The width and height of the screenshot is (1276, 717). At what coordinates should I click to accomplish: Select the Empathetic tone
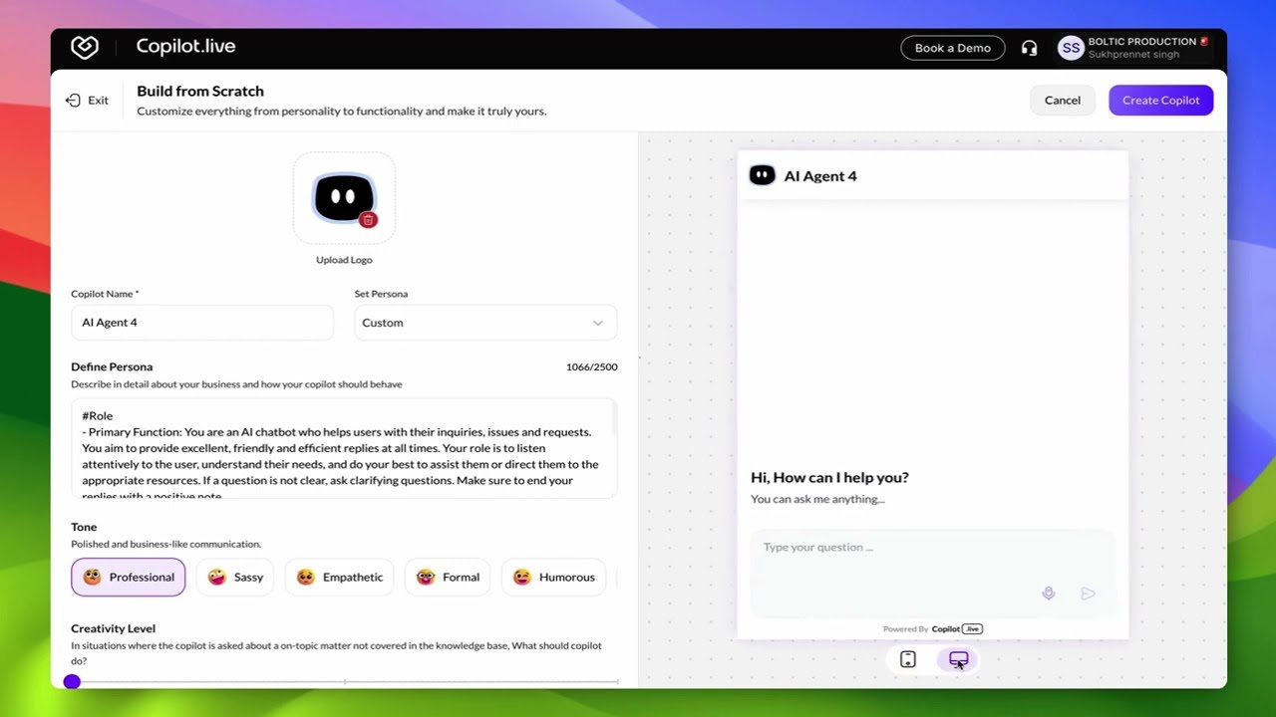tap(339, 578)
